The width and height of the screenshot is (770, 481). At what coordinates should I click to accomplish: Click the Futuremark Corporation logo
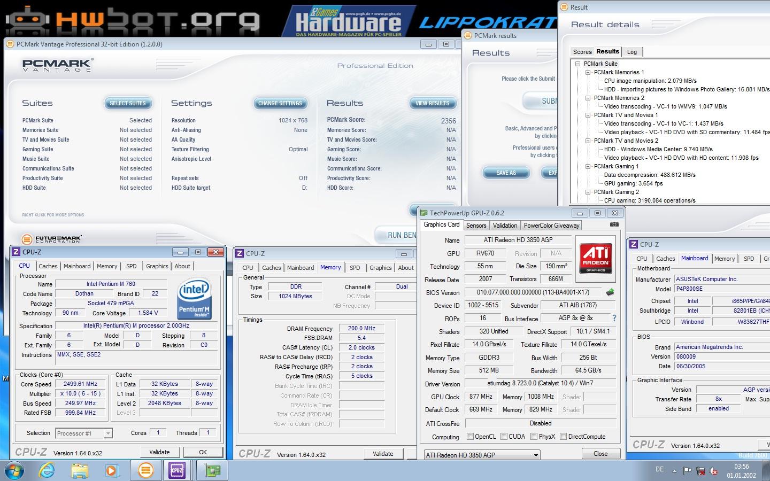pyautogui.click(x=52, y=239)
